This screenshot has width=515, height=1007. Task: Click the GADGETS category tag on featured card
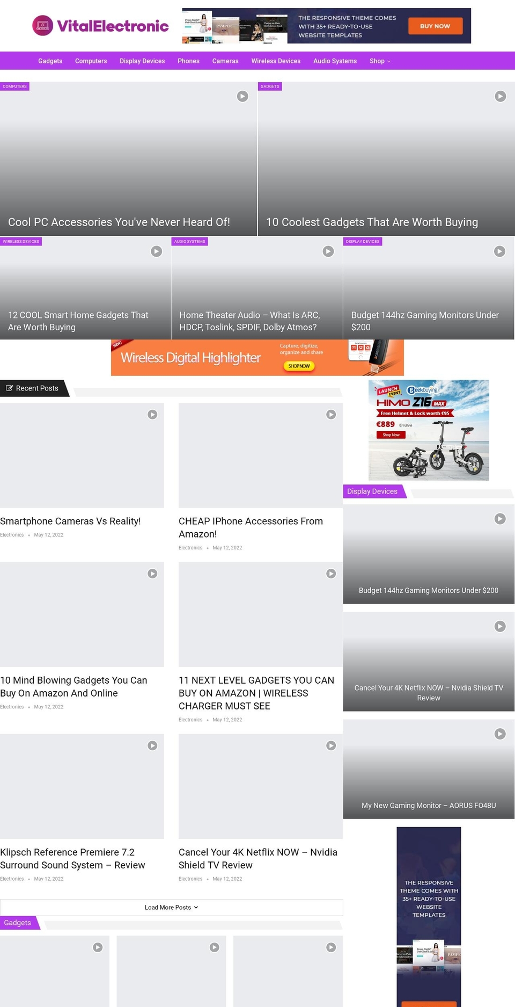click(270, 86)
